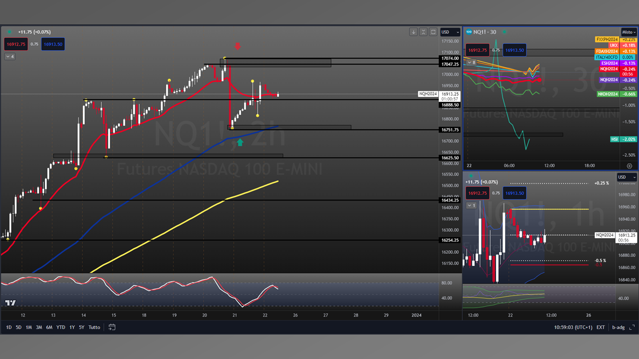Select the purple NQH2024 symbol label
Viewport: 639px width, 359px height.
pos(609,80)
